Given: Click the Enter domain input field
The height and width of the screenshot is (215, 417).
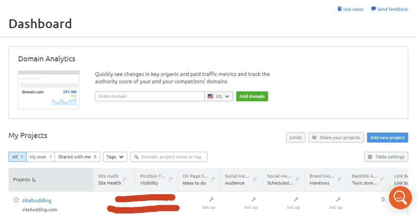Looking at the screenshot, I should click(x=149, y=96).
